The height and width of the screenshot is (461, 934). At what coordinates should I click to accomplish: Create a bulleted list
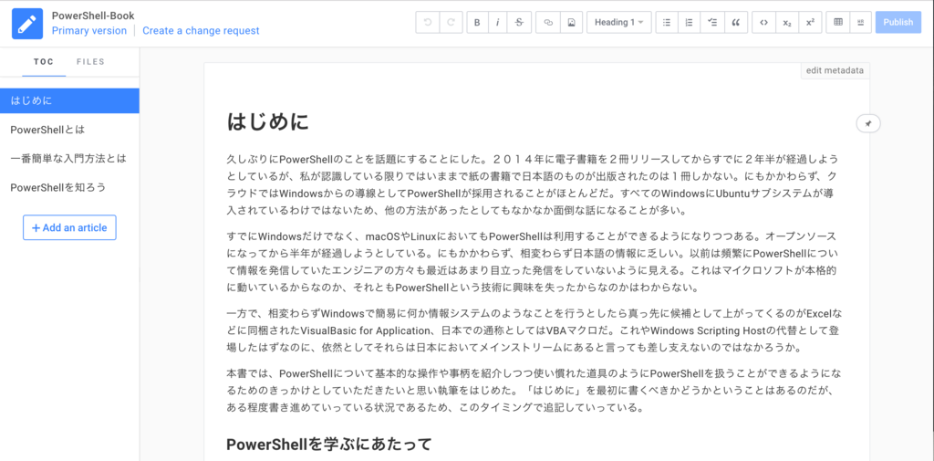tap(667, 23)
